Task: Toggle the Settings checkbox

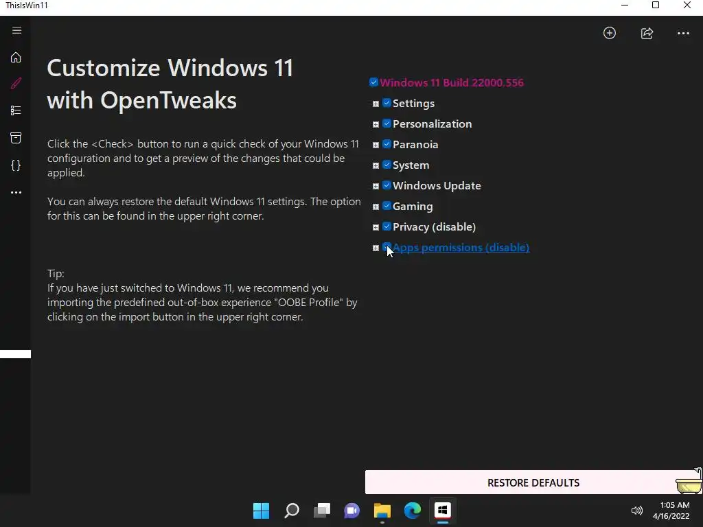Action: 387,103
